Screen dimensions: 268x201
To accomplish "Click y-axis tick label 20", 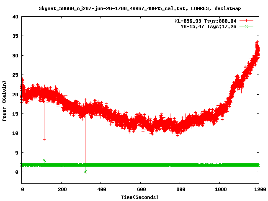I will [x=15, y=94].
